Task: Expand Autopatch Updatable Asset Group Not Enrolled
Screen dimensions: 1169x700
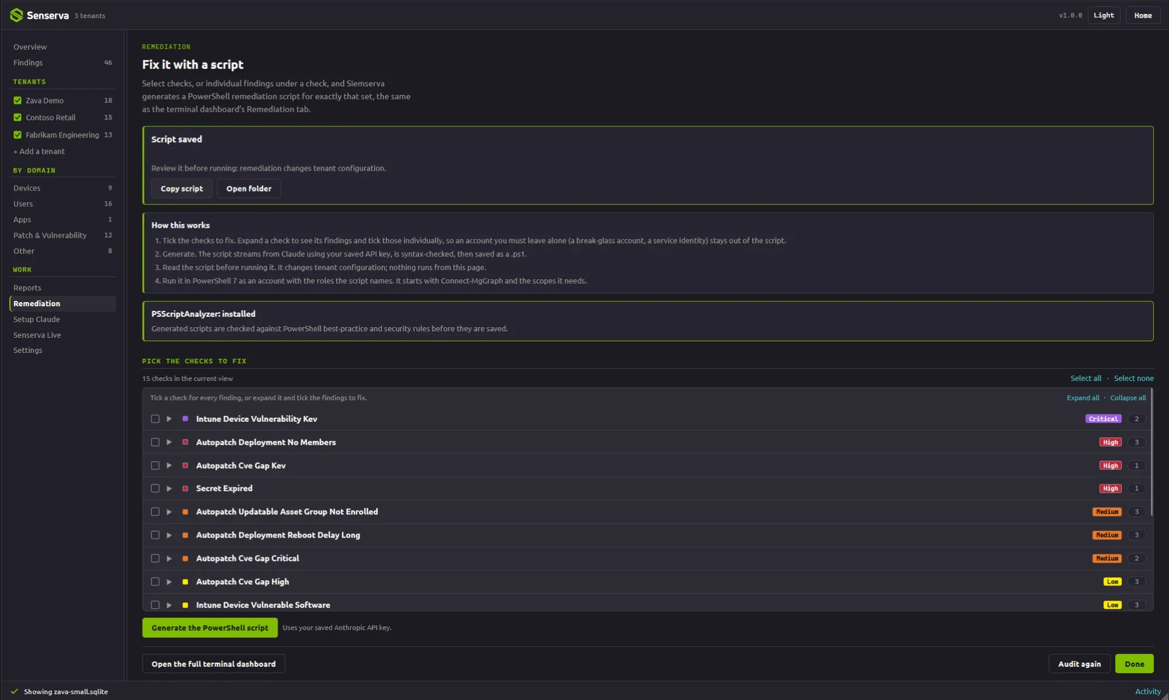Action: point(169,512)
